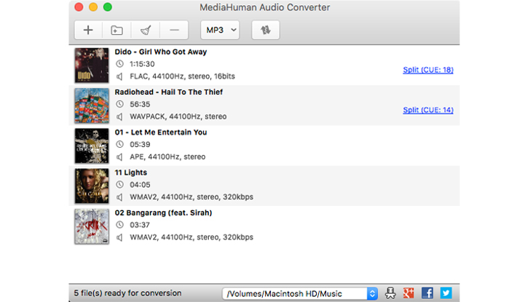Start conversion with the convert arrows button
The width and height of the screenshot is (530, 302).
click(x=266, y=30)
